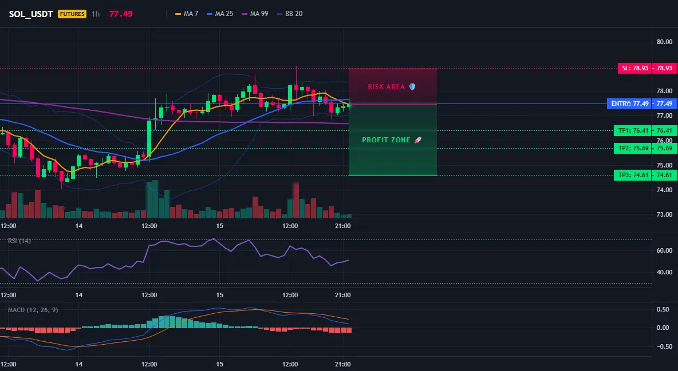The height and width of the screenshot is (371, 678).
Task: Toggle the BB 20 legend entry
Action: point(289,14)
